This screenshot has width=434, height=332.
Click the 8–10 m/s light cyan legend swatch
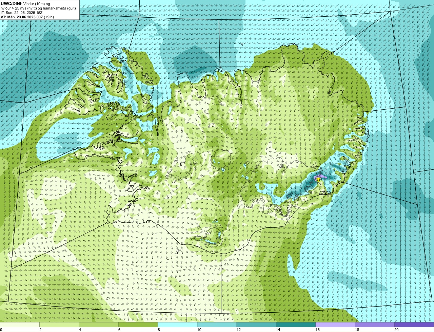[178, 325]
